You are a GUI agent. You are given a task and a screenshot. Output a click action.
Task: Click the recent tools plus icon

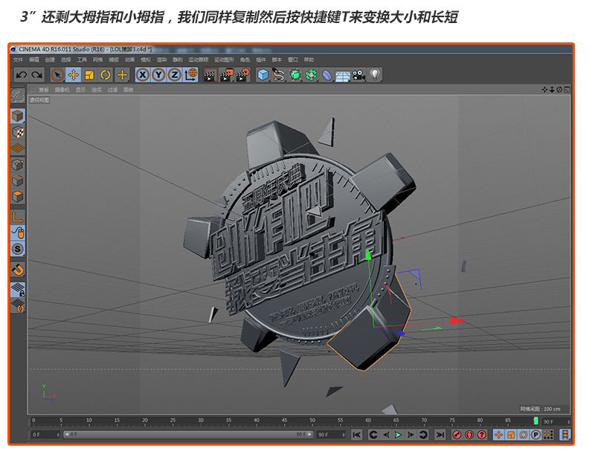[122, 75]
